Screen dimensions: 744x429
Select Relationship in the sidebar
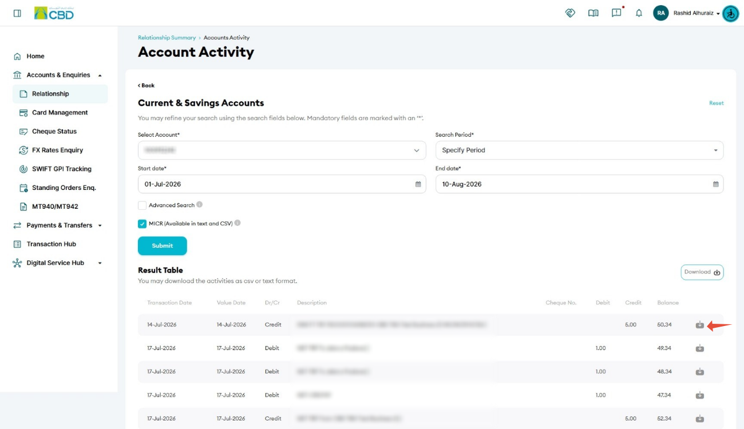(x=60, y=94)
